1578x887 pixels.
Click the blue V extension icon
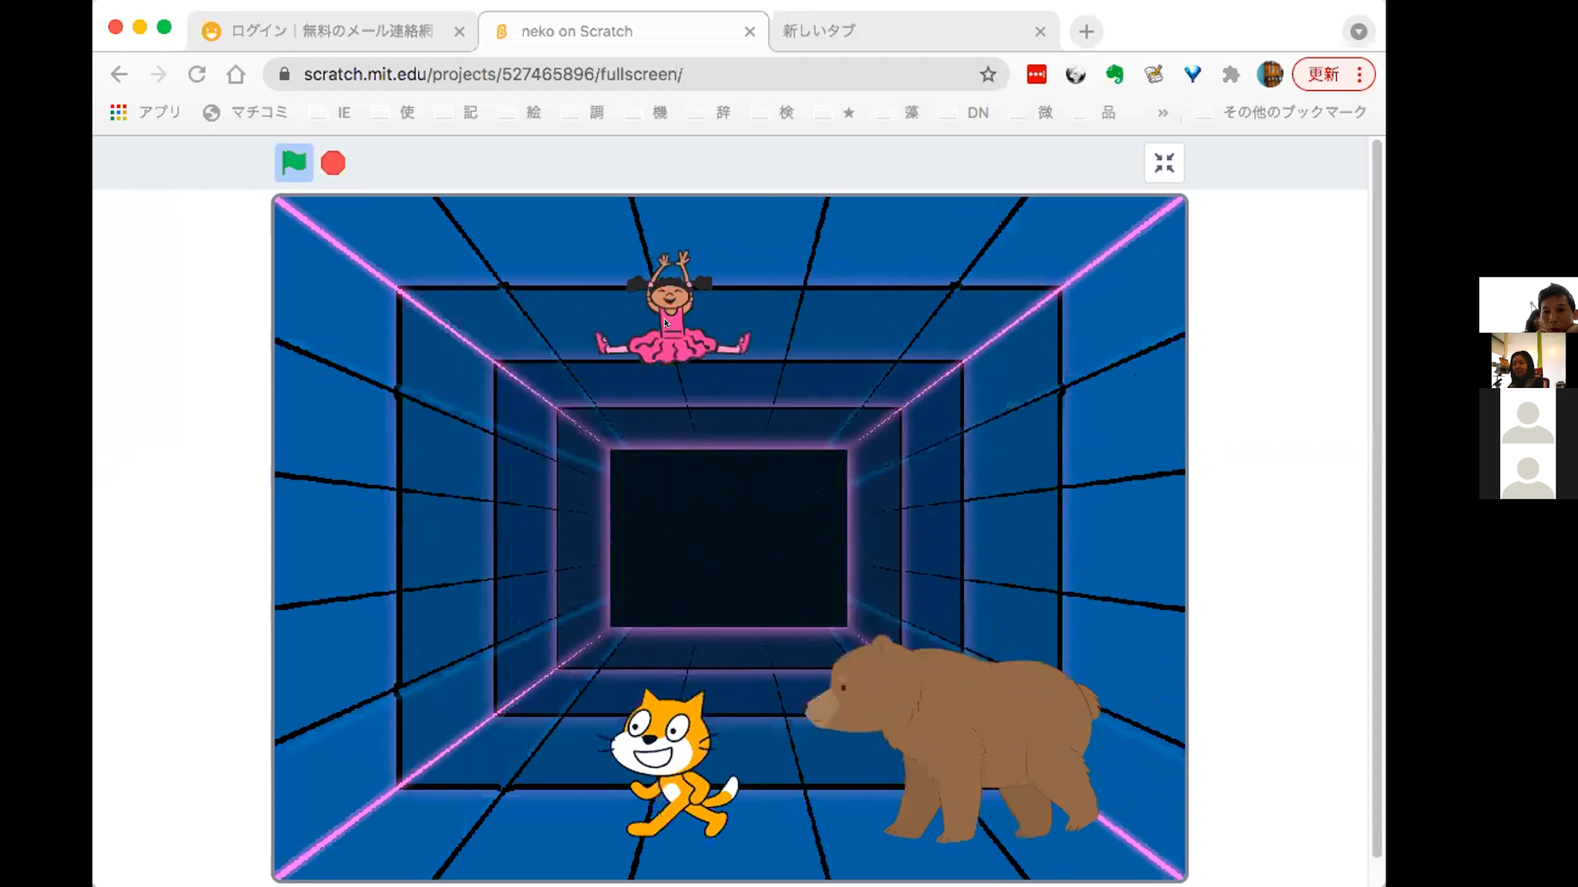(1192, 74)
